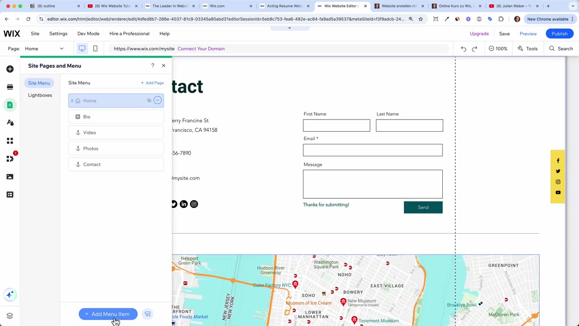Screen dimensions: 579x326
Task: Click the Facebook icon in yellow social bar
Action: (x=558, y=161)
